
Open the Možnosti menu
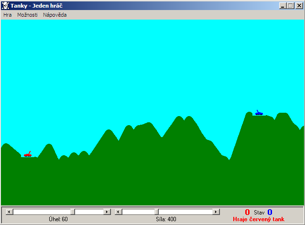(27, 15)
